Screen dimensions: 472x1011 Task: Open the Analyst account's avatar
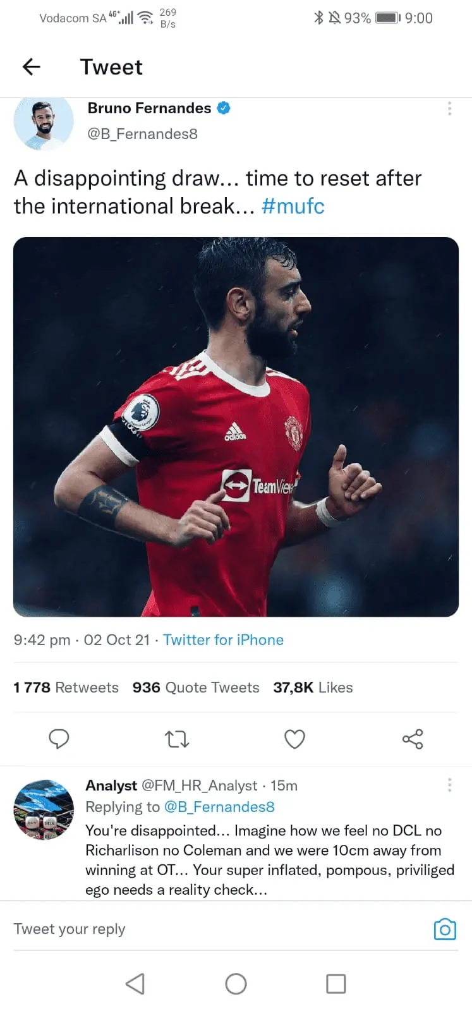44,809
